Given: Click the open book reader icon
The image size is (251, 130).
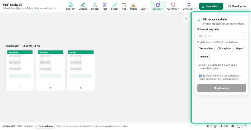Looking at the screenshot, I should tap(209, 126).
